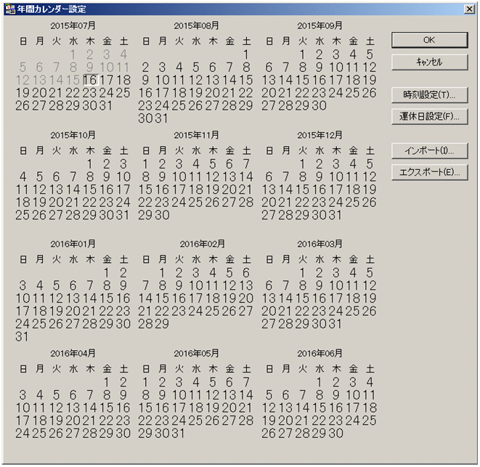Choose day 31 in 2015年08月

(162, 118)
